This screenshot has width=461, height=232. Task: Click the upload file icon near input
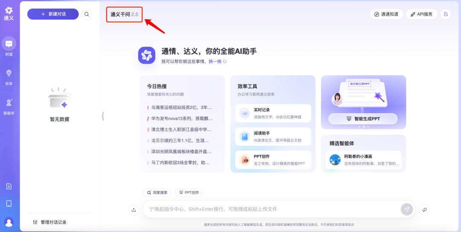point(134,210)
